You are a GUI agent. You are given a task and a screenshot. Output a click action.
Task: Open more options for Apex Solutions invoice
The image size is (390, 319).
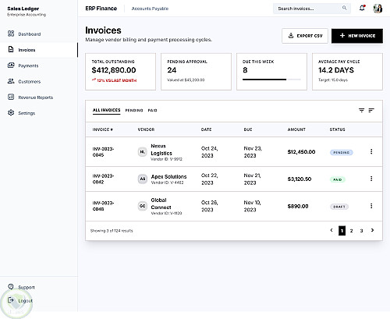click(x=371, y=179)
